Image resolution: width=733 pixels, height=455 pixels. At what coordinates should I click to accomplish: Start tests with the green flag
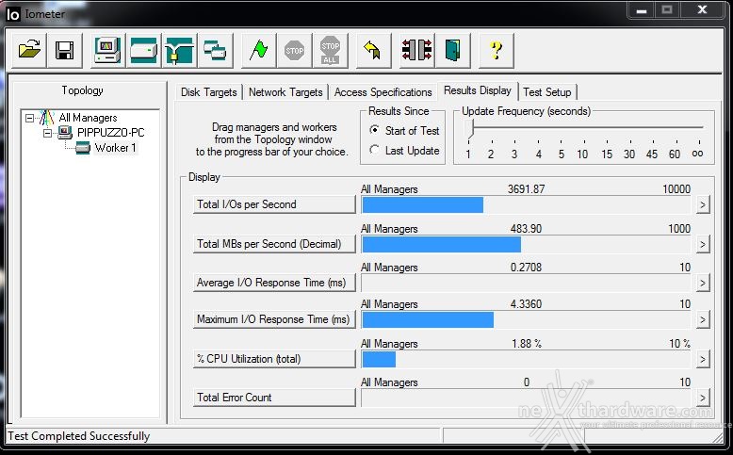click(258, 50)
